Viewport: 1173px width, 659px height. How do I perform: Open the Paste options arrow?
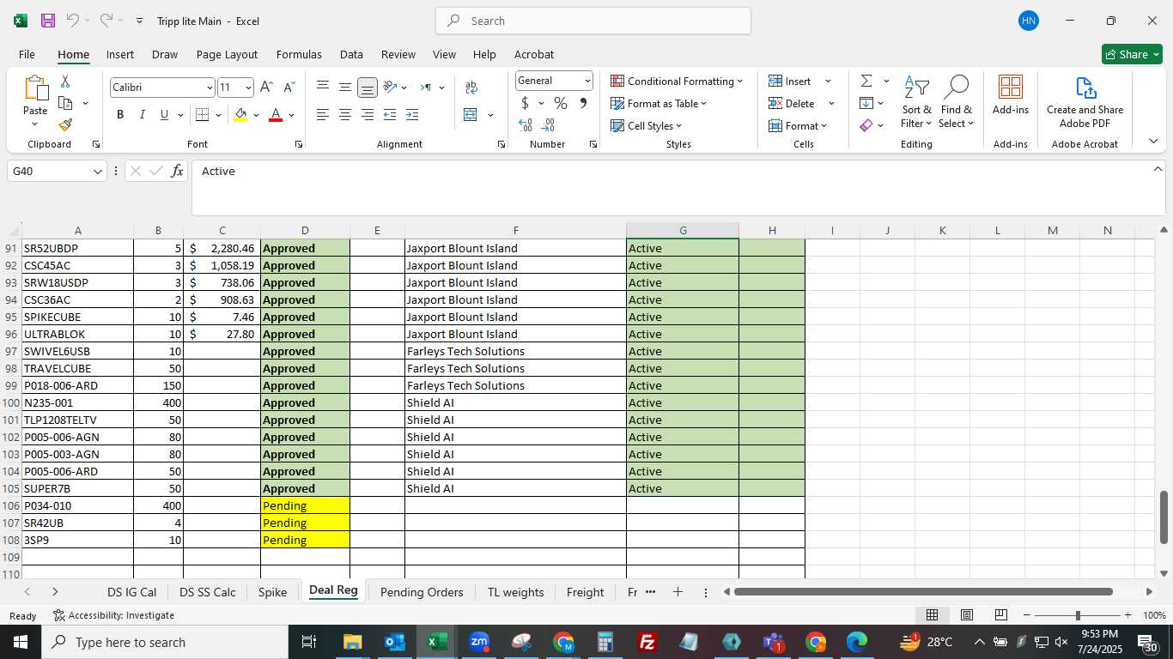[x=35, y=124]
